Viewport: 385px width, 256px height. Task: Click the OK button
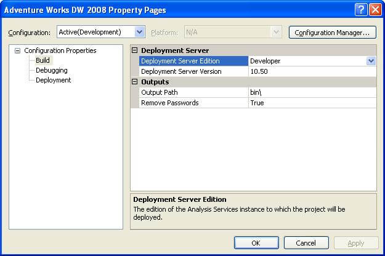click(x=256, y=242)
